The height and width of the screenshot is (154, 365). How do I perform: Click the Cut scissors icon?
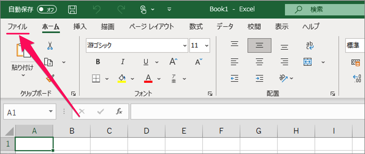(50, 46)
